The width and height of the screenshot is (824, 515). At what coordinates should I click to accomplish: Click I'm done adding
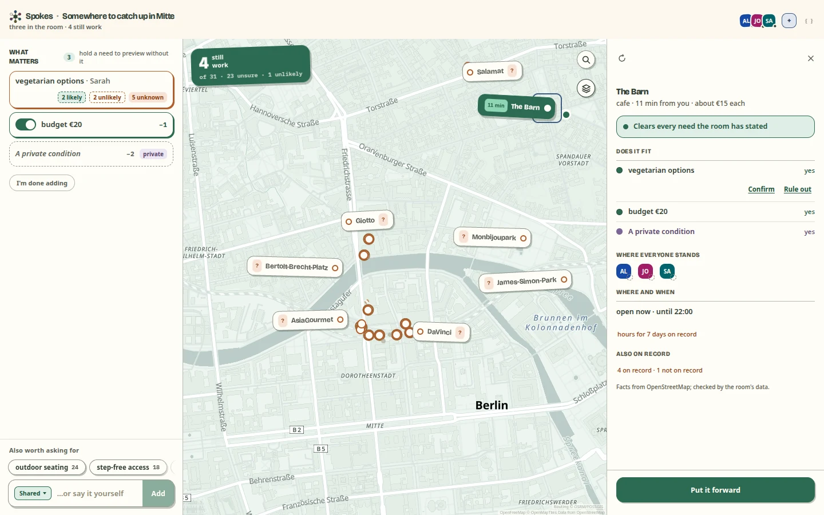[x=42, y=183]
